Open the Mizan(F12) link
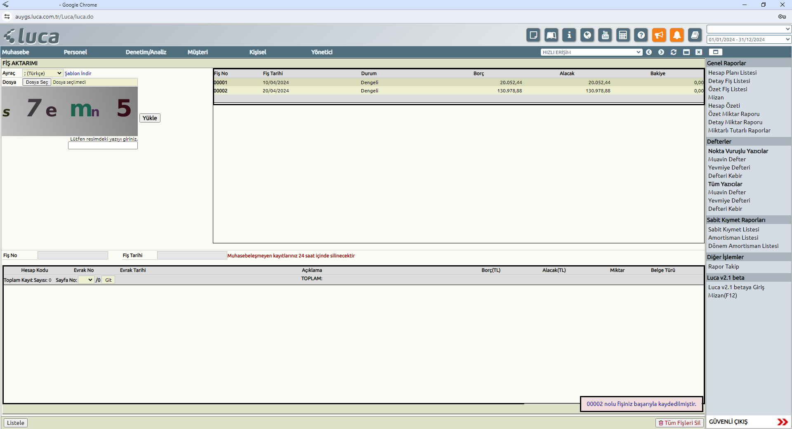This screenshot has height=429, width=792. 722,295
